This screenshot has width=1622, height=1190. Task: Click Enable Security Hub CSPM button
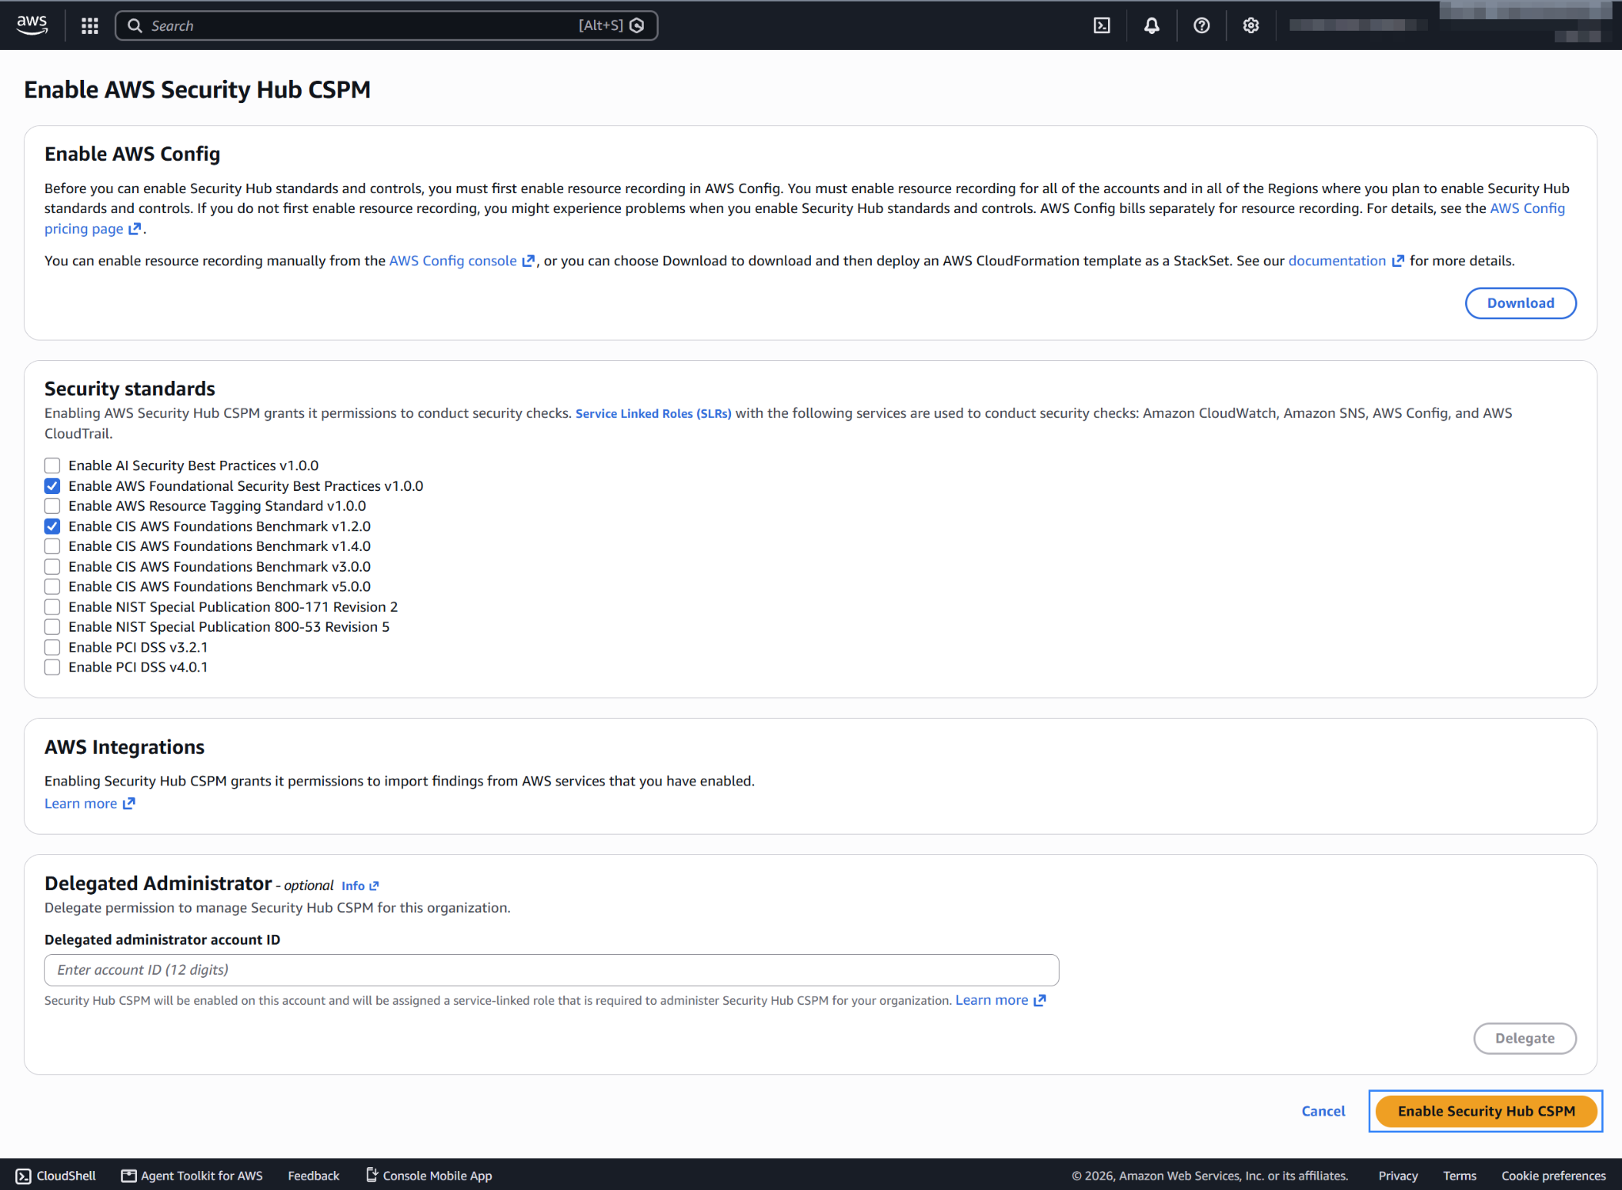(1486, 1111)
